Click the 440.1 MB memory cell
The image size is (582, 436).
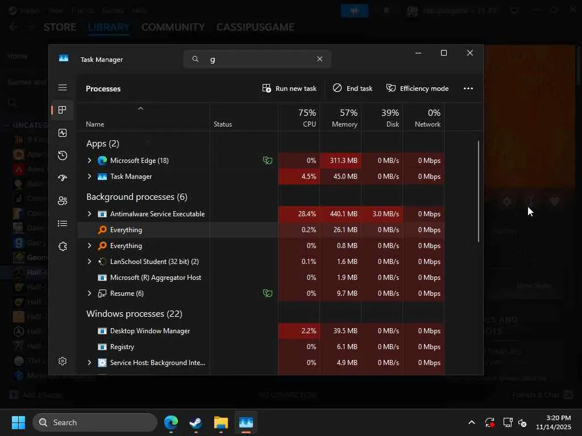(x=340, y=214)
